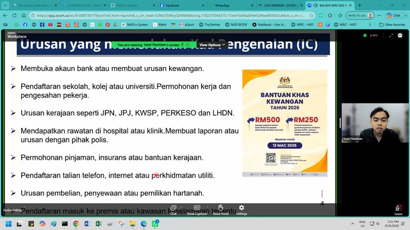The width and height of the screenshot is (410, 230).
Task: Switch to the WhatsApp browser tab
Action: [231, 5]
